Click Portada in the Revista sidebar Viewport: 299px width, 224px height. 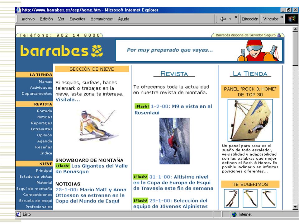45,111
